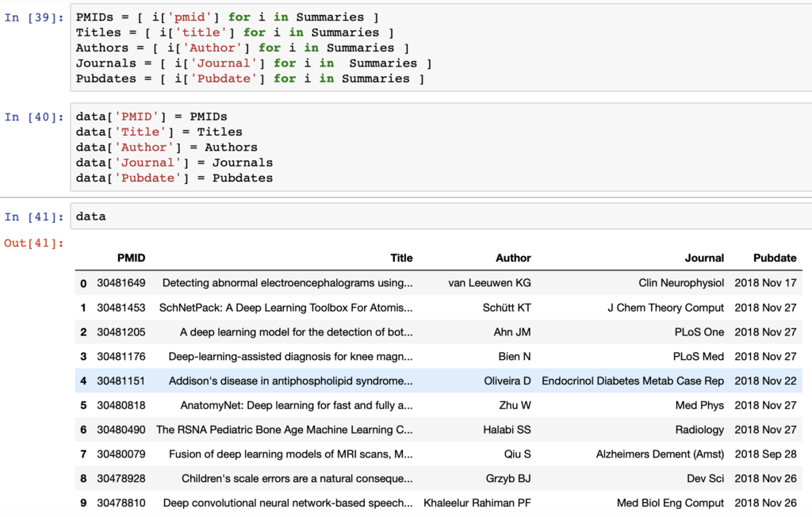The image size is (812, 517).
Task: Click the Journal column header
Action: (704, 258)
